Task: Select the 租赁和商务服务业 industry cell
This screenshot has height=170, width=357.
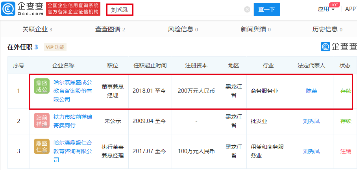Action: coord(268,151)
